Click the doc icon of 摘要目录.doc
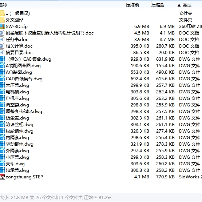This screenshot has width=202, height=202. coord(2,53)
